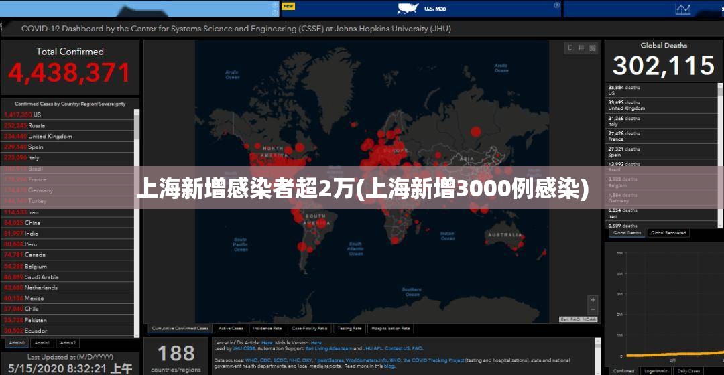Open the CDC data source link
The width and height of the screenshot is (724, 375).
(265, 360)
